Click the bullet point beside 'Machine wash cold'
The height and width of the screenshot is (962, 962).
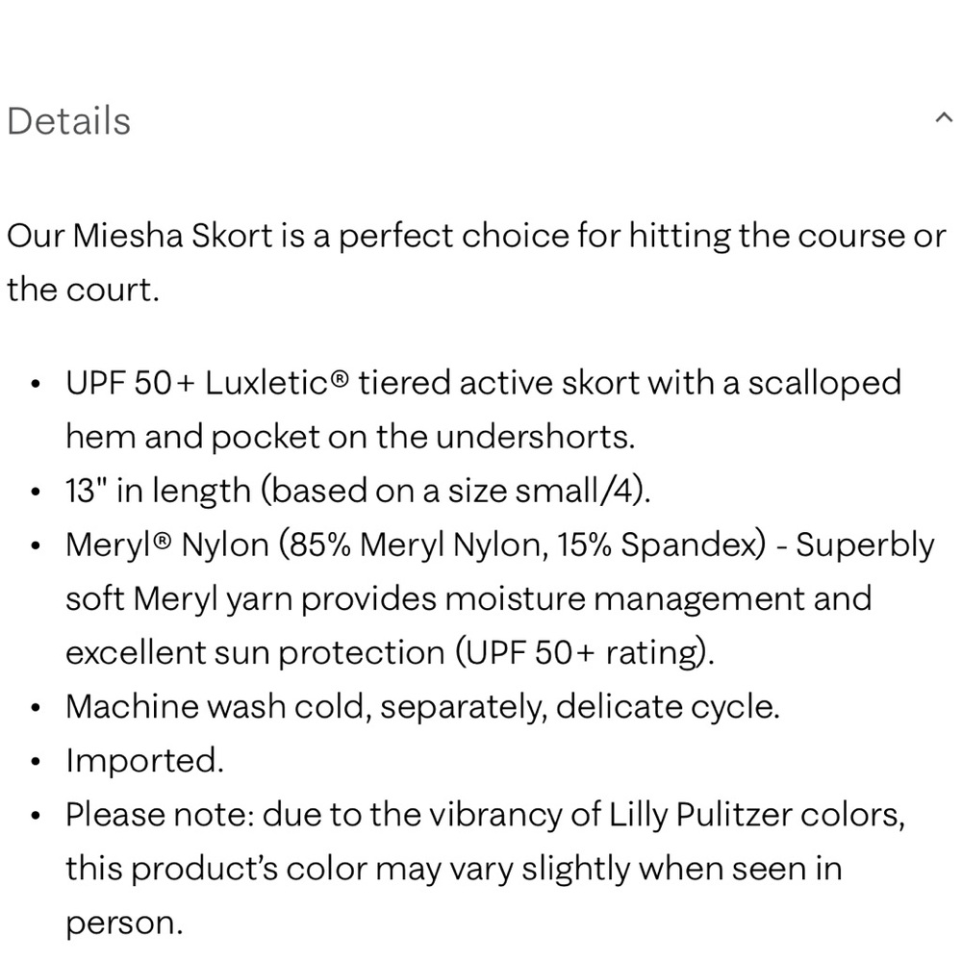[36, 709]
